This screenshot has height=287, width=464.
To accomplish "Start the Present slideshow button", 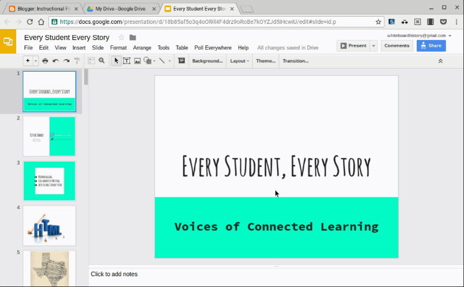I will [353, 45].
